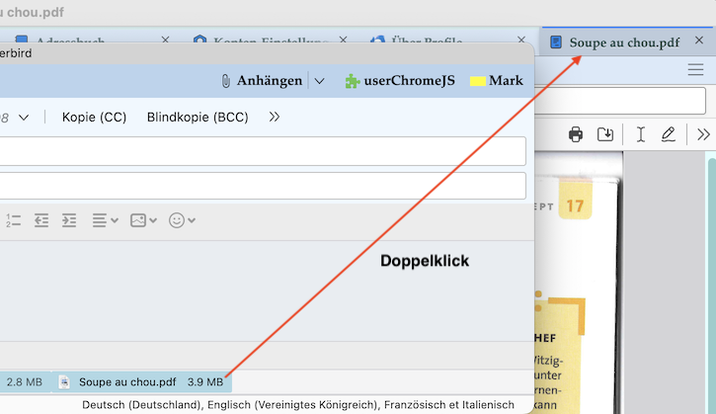The image size is (716, 414).
Task: Expand more PDF tools chevron
Action: pos(703,134)
